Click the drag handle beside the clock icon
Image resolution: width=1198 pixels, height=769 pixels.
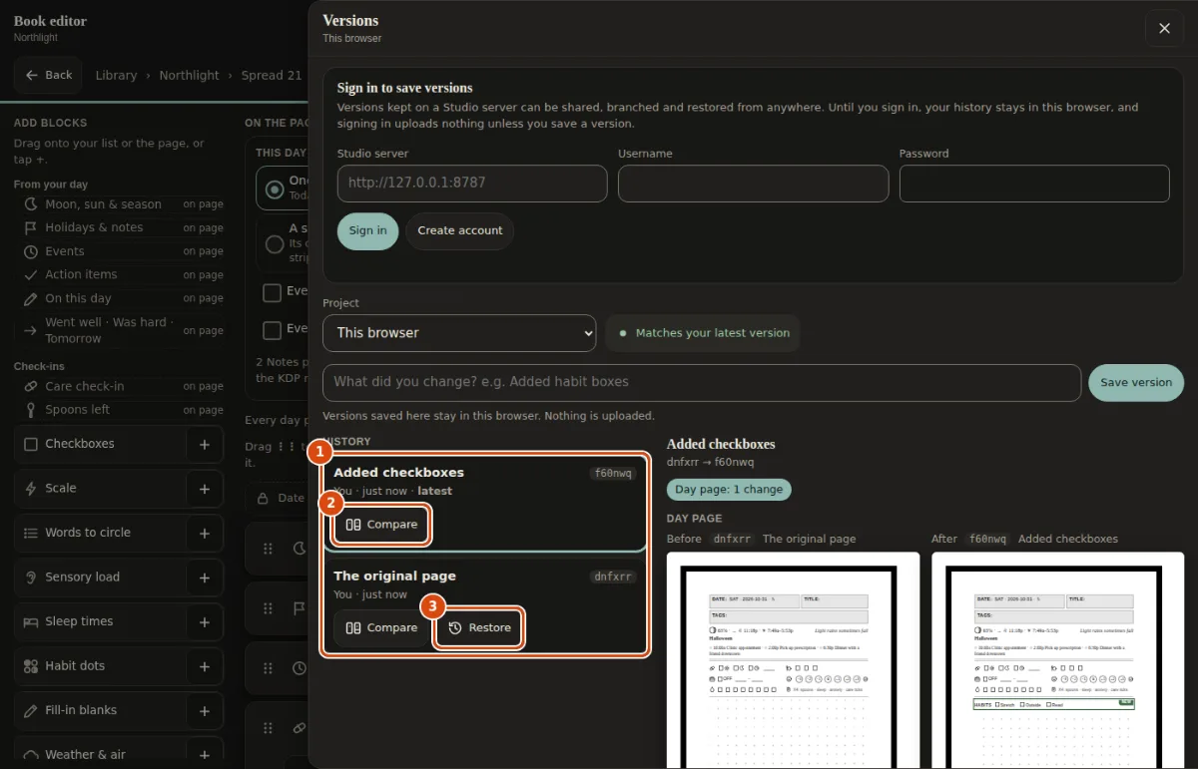[268, 668]
